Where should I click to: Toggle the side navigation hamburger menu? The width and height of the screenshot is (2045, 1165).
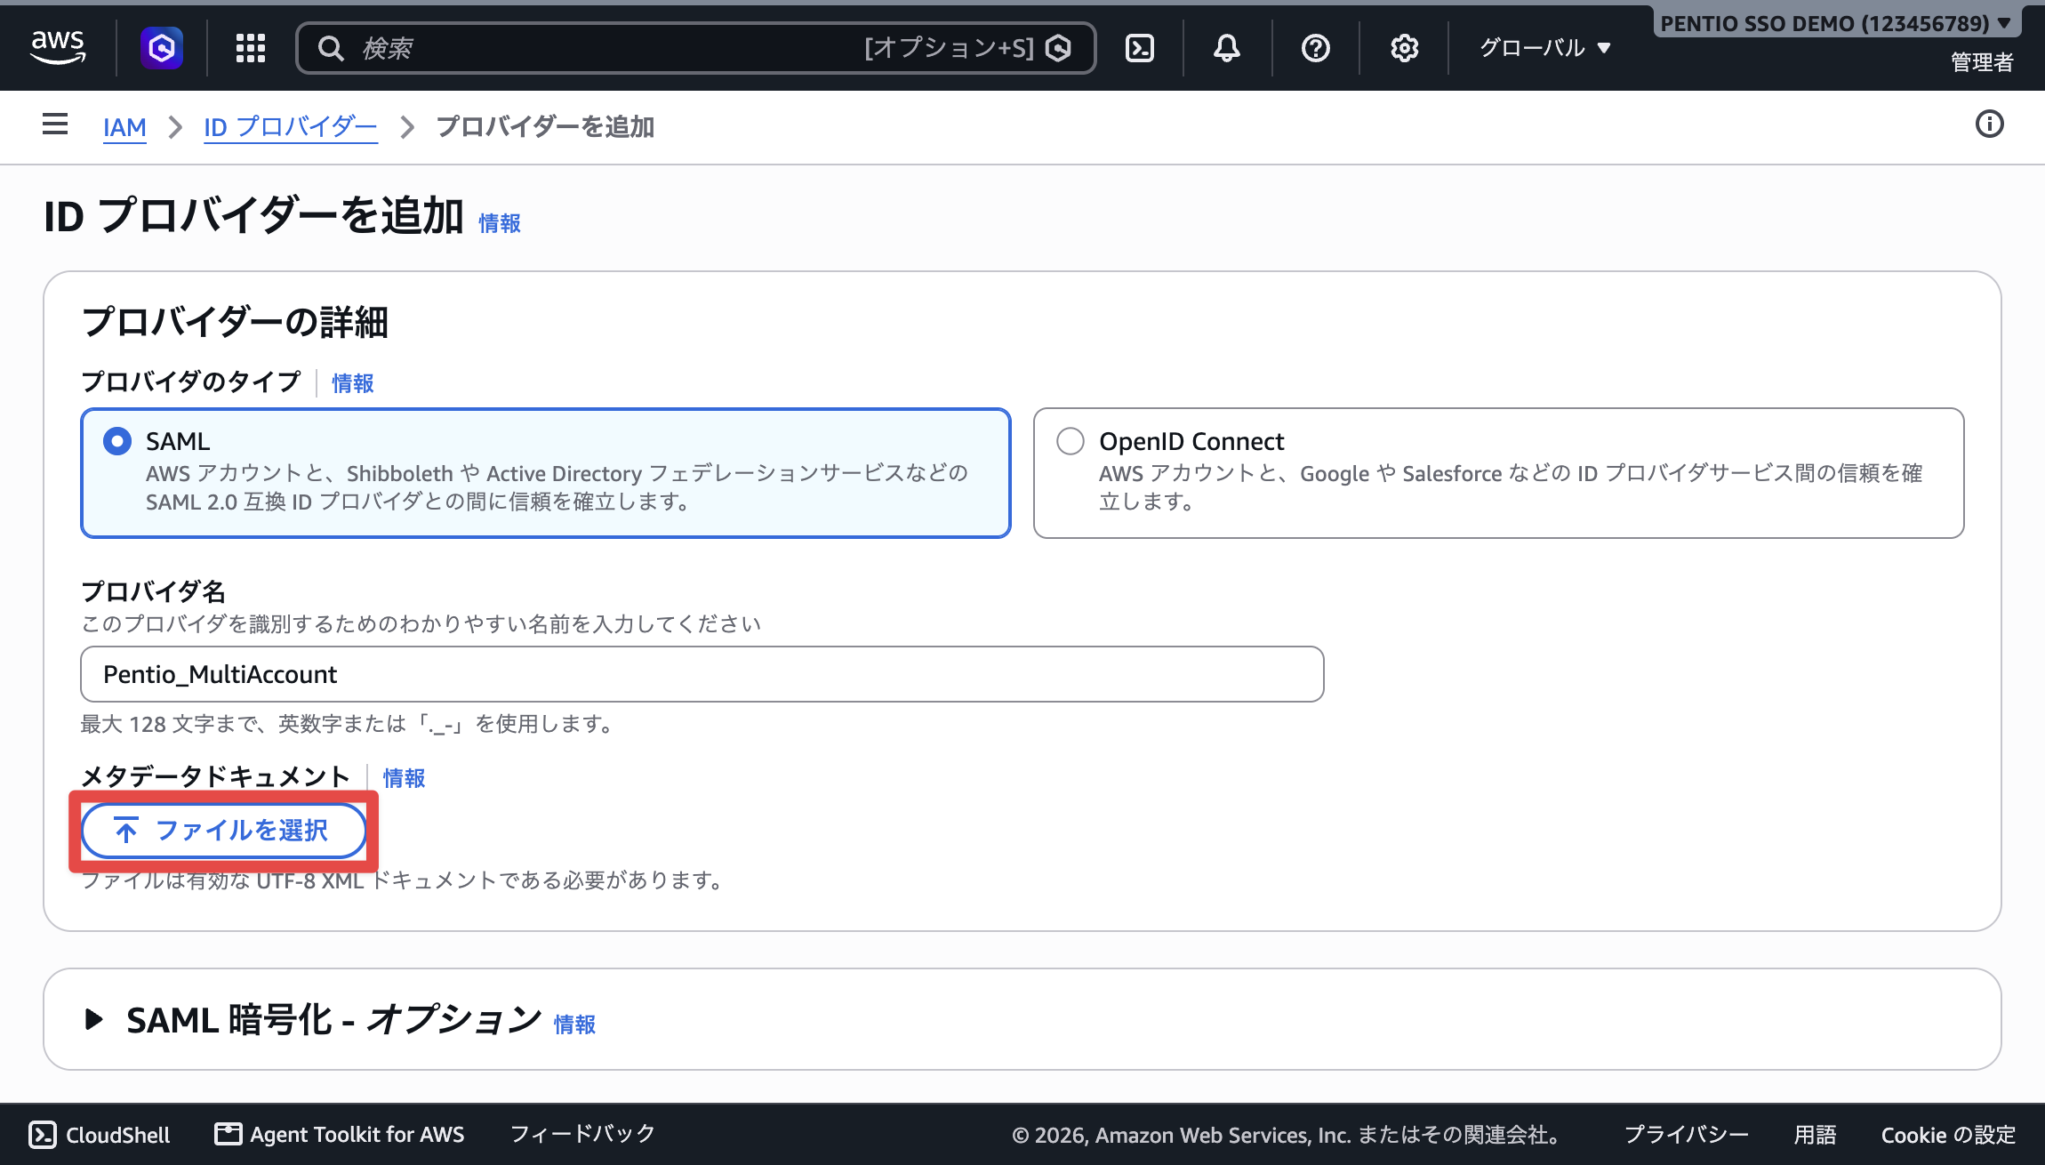(x=55, y=125)
